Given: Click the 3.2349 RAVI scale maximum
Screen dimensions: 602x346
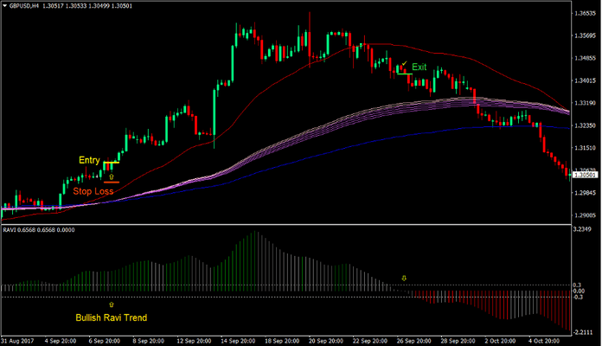Looking at the screenshot, I should pyautogui.click(x=582, y=229).
